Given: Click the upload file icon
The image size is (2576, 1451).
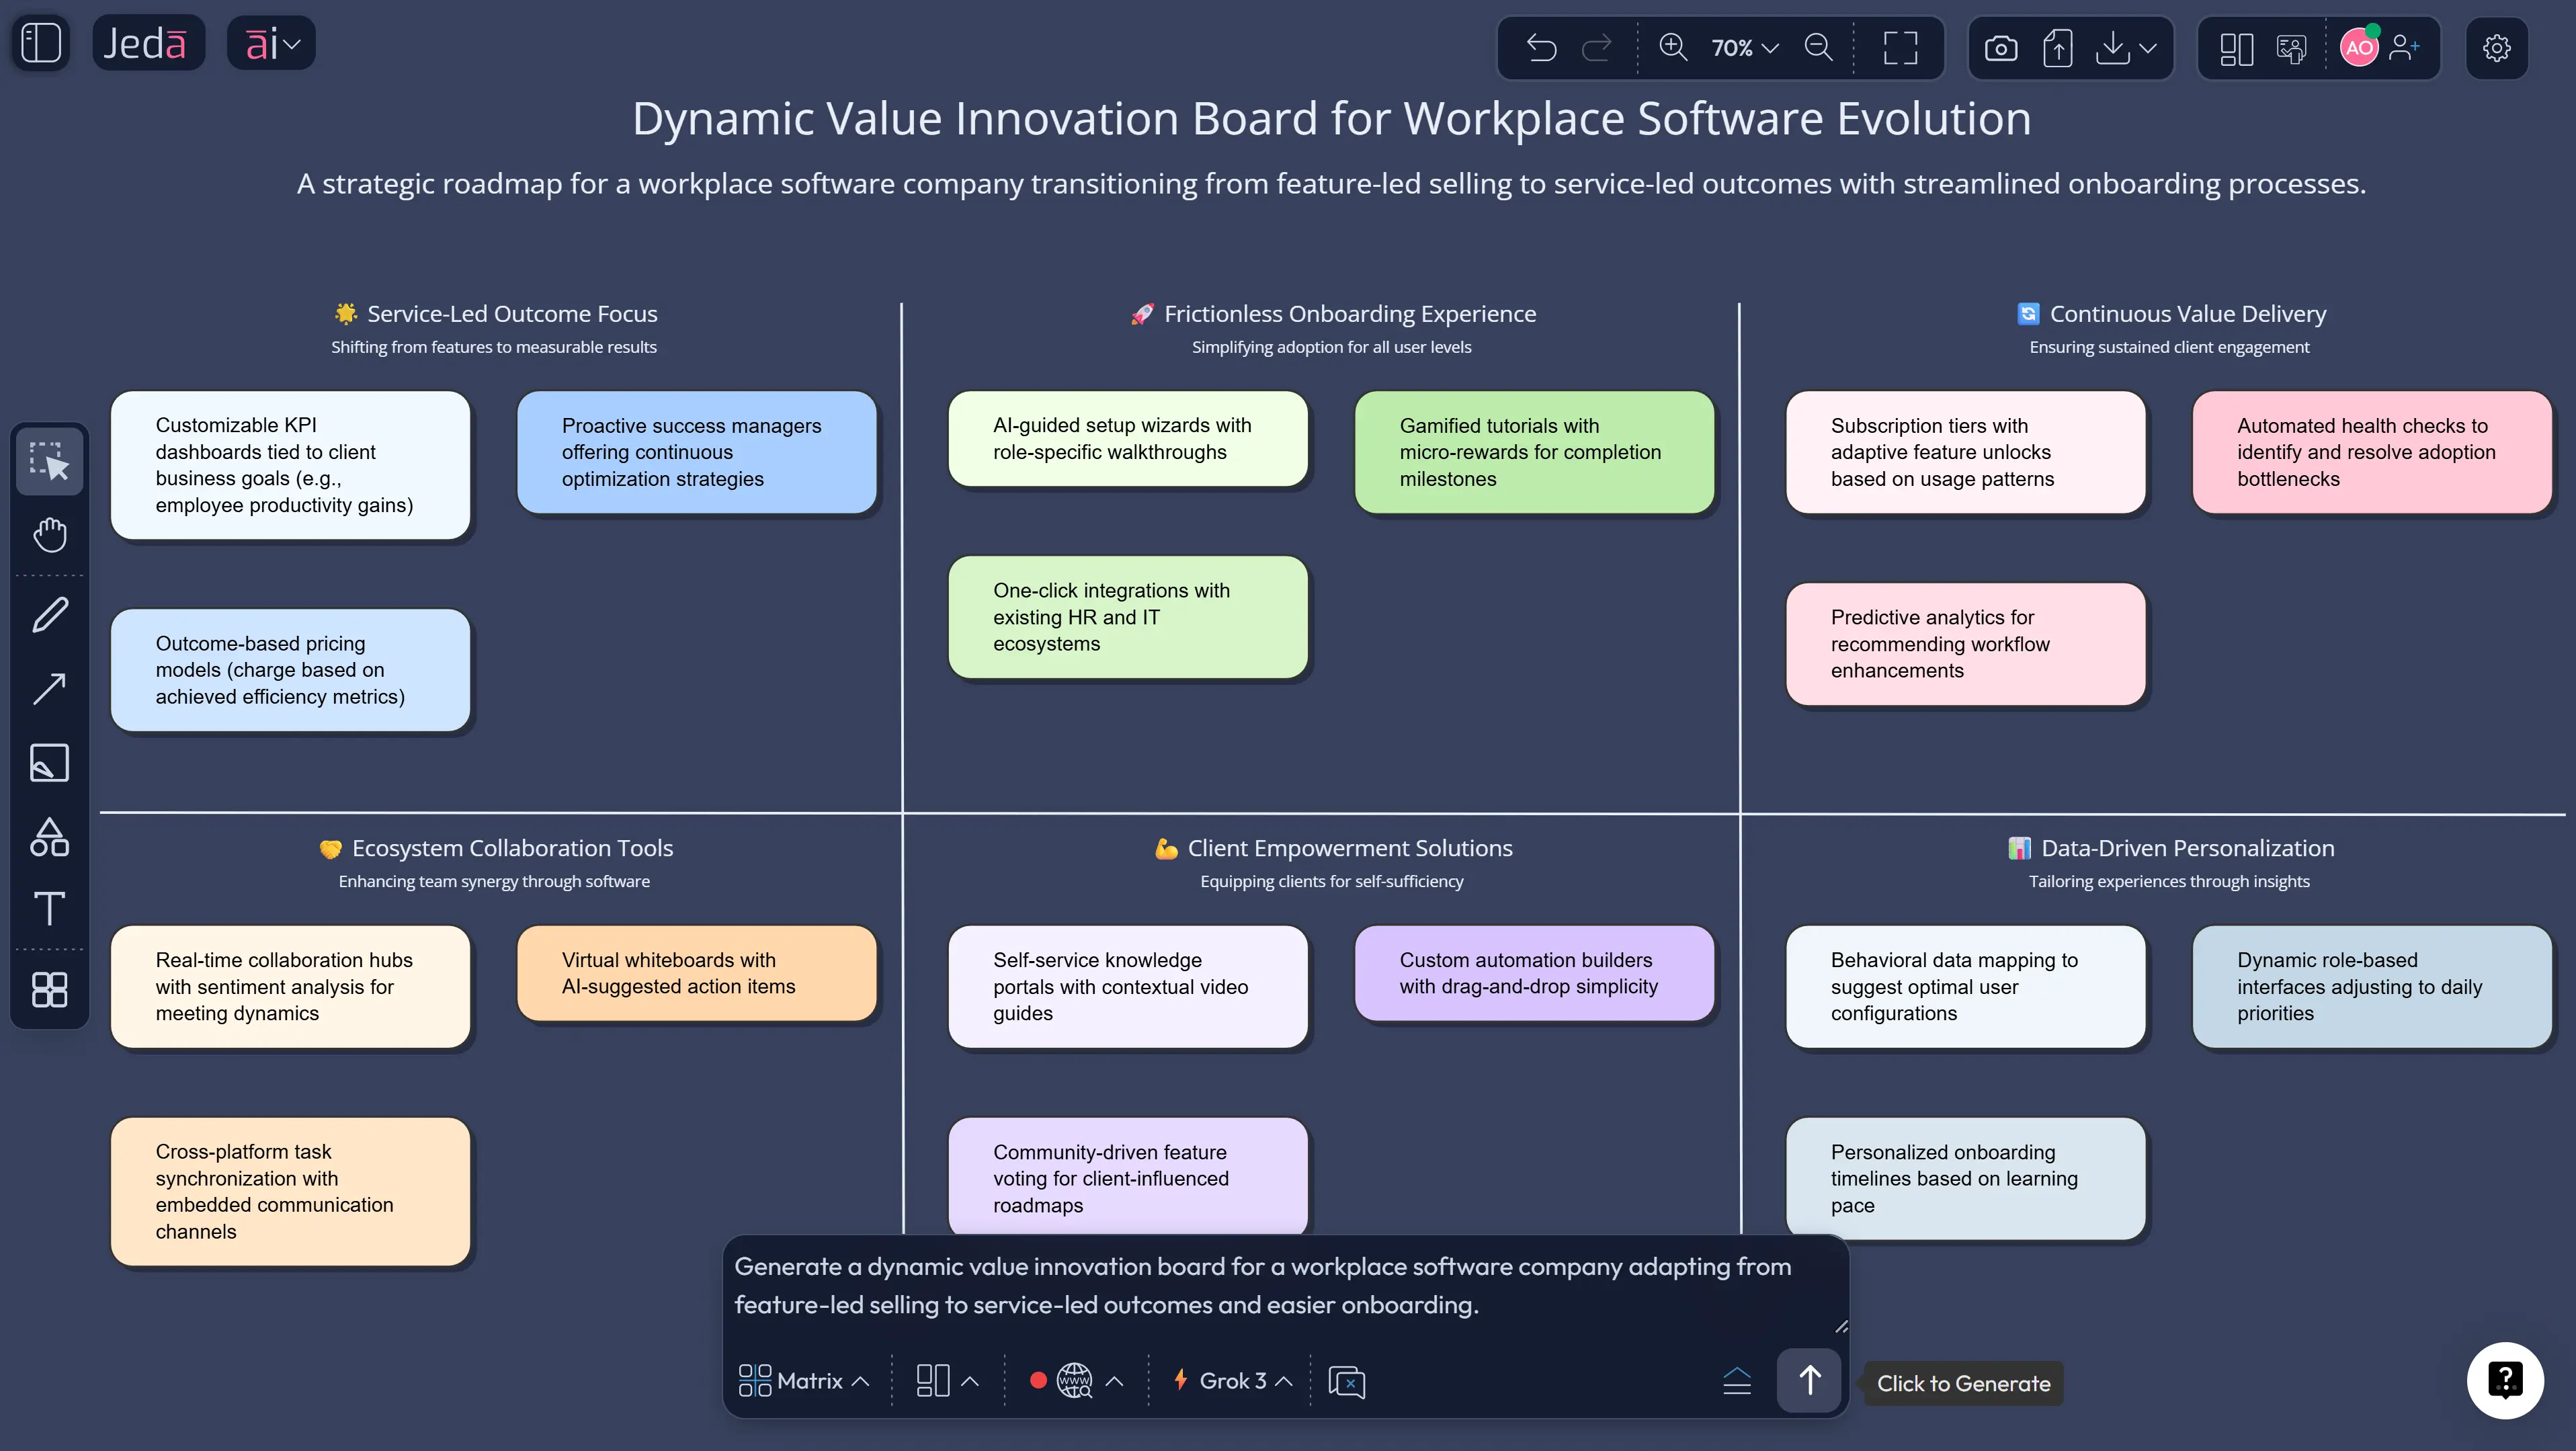Looking at the screenshot, I should (x=2058, y=47).
